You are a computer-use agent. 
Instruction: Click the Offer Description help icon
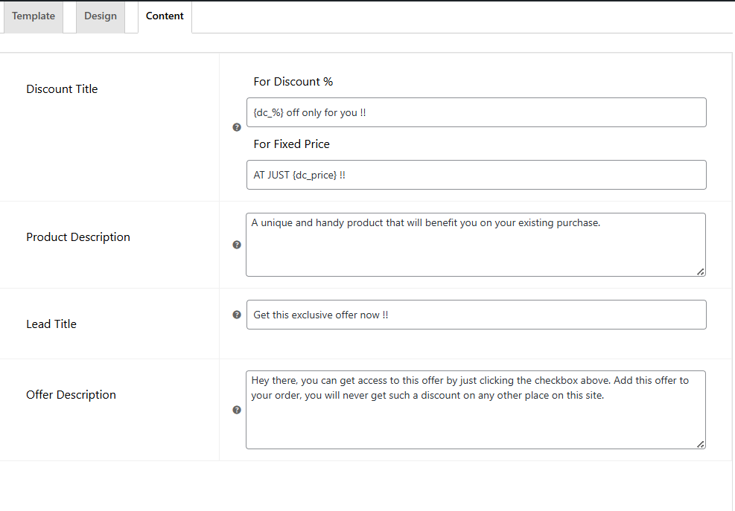click(x=237, y=410)
